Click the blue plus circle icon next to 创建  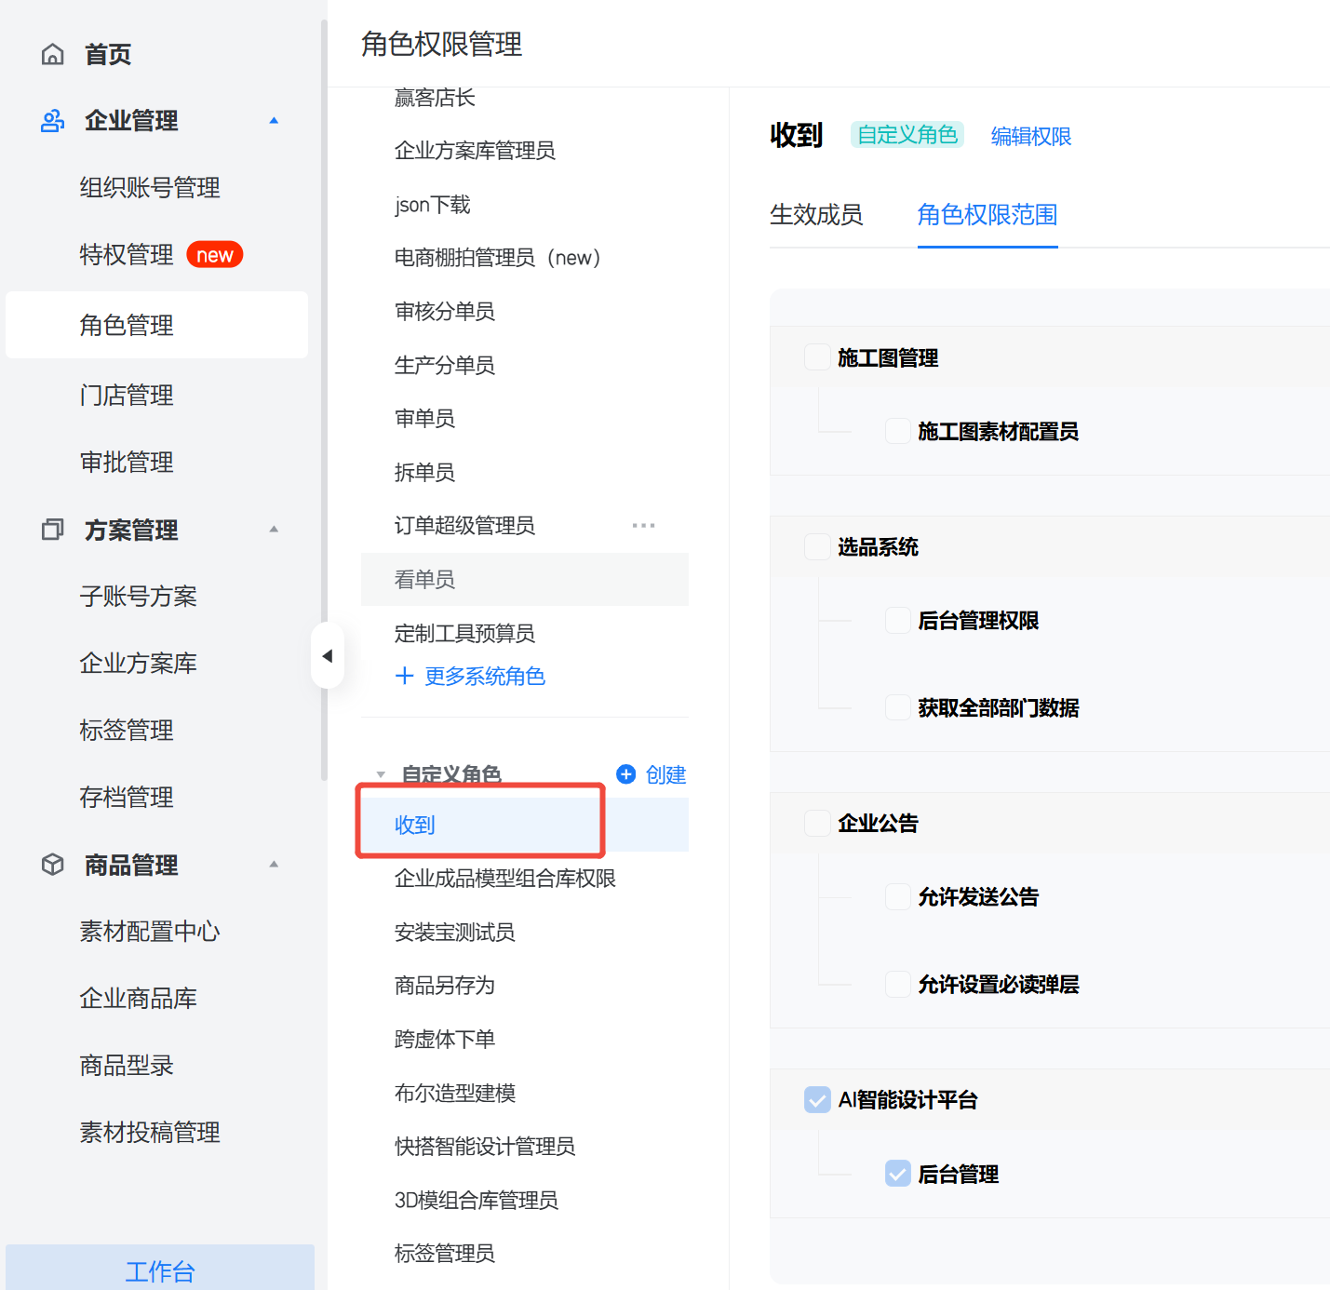click(x=626, y=774)
